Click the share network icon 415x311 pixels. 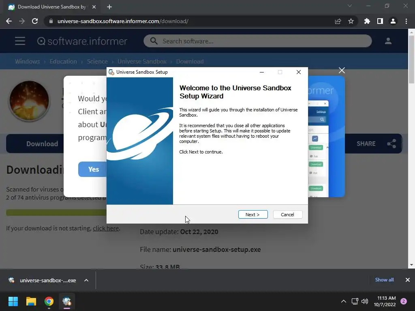pyautogui.click(x=391, y=144)
